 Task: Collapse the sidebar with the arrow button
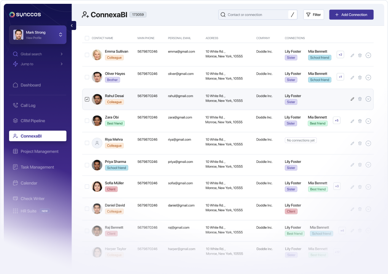coord(73,25)
